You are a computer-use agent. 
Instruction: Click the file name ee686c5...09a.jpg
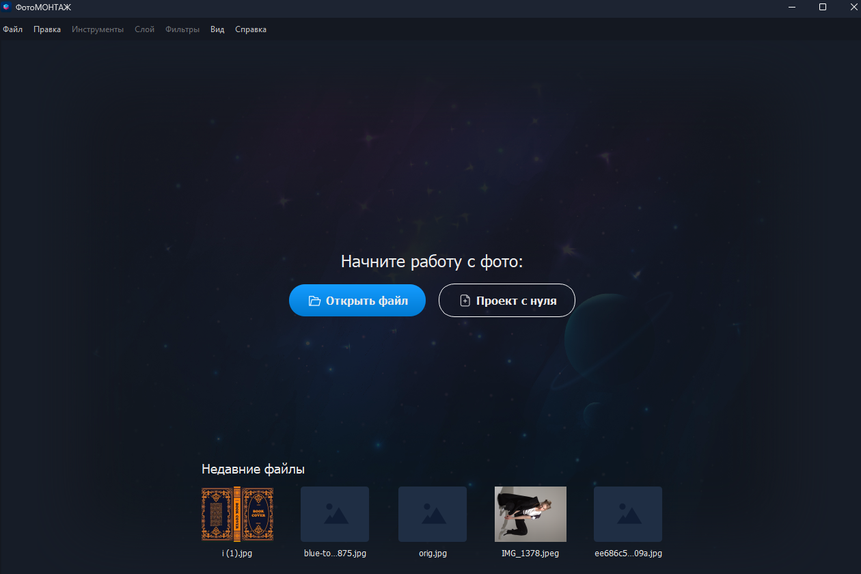point(628,553)
